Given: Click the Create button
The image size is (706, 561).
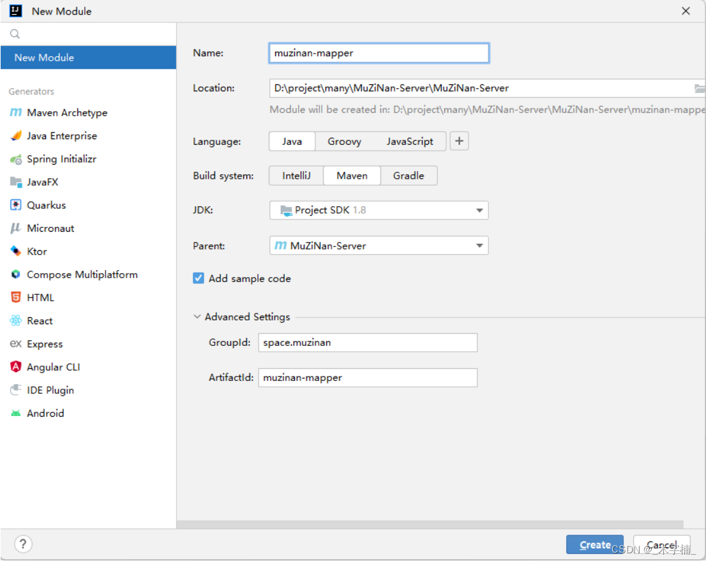Looking at the screenshot, I should click(594, 544).
